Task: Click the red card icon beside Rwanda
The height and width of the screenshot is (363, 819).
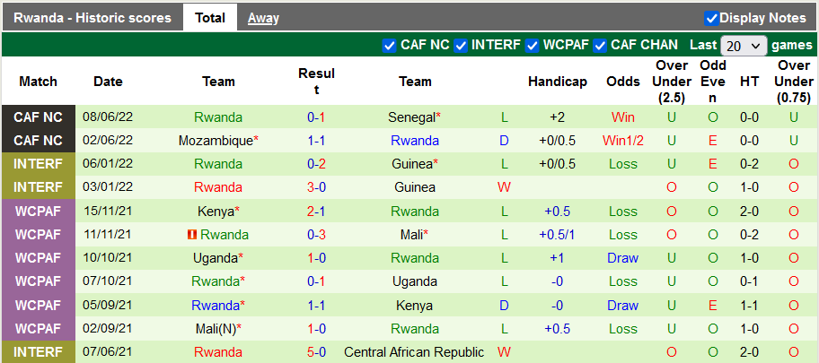Action: coord(191,235)
